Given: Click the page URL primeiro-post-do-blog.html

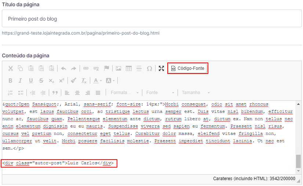Looking at the screenshot, I should (81, 33).
